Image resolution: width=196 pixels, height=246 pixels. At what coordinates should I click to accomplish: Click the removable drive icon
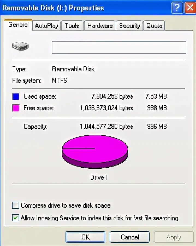click(x=20, y=46)
